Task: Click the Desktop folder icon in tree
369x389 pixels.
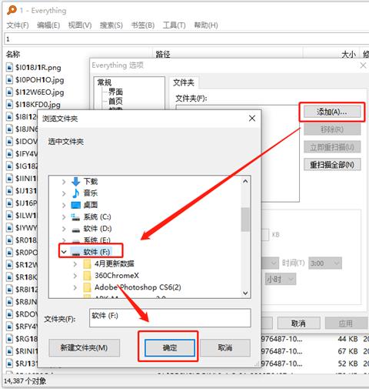Action: pyautogui.click(x=76, y=205)
